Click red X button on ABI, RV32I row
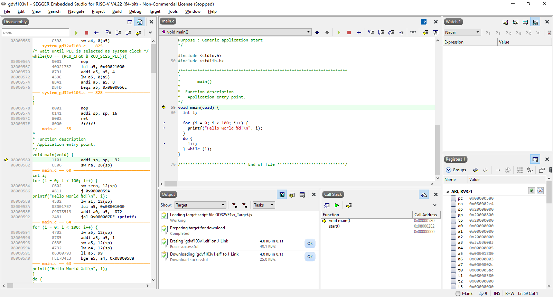The width and height of the screenshot is (553, 297). (540, 191)
